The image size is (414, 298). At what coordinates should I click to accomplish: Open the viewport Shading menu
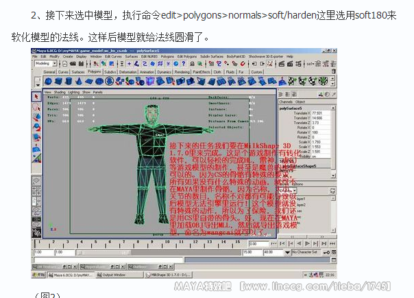[60, 92]
